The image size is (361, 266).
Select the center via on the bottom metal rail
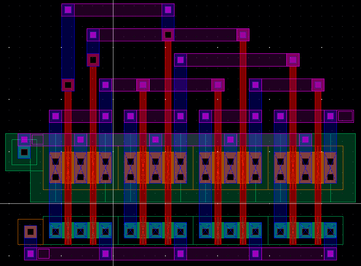[180, 254]
